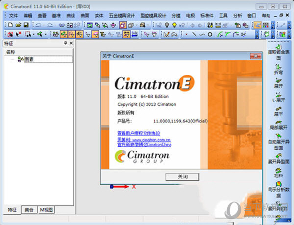Click the Undo arrow icon

coord(38,25)
